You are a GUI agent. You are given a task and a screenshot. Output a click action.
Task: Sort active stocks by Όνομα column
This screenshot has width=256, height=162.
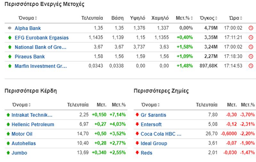click(28, 18)
